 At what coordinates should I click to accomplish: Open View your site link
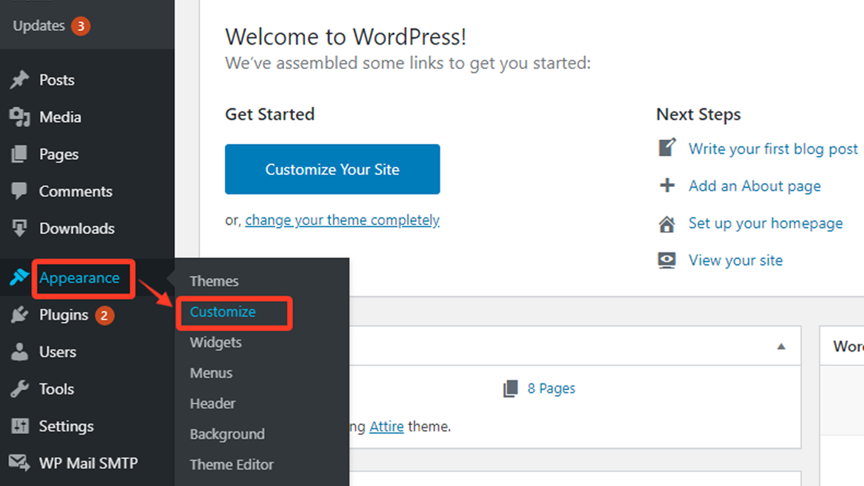tap(735, 261)
